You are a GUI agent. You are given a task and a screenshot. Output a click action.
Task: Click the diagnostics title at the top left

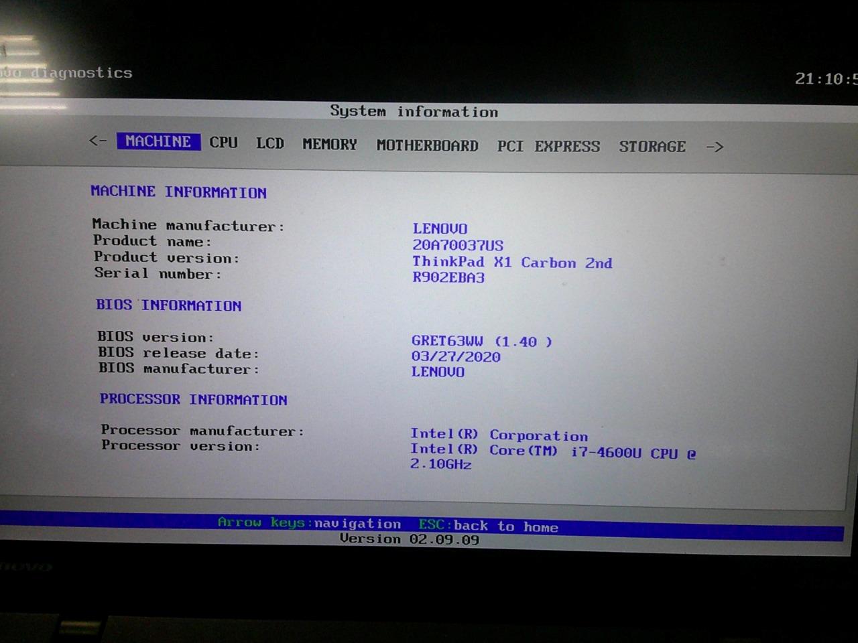[x=66, y=72]
